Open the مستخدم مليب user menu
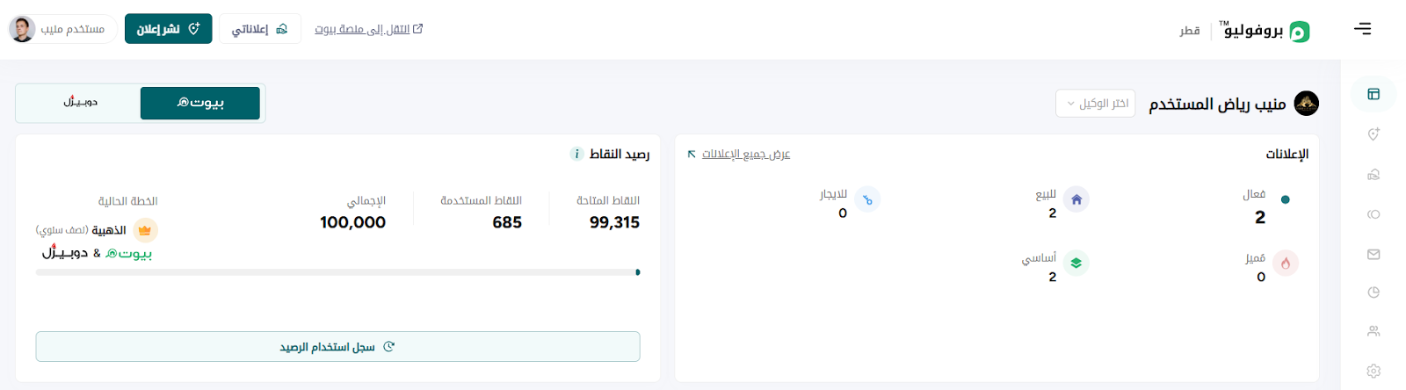Screen dimensions: 1406x390 [x=62, y=29]
